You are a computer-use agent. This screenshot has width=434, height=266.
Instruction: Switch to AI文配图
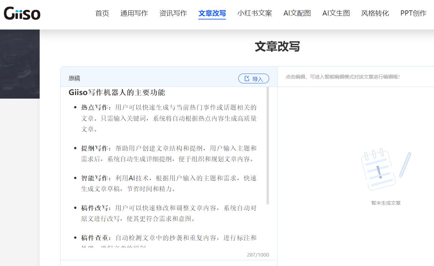click(x=297, y=13)
